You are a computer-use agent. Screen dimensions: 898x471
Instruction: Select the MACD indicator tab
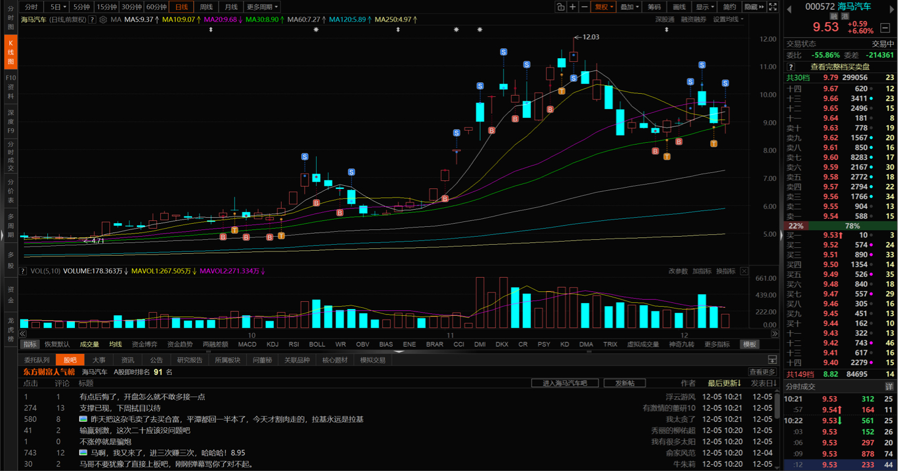click(247, 345)
